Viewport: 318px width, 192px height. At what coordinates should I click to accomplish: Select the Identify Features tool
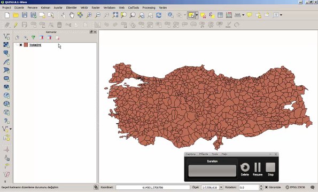point(170,15)
